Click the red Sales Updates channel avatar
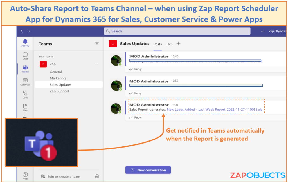This screenshot has width=288, height=183. tap(113, 44)
